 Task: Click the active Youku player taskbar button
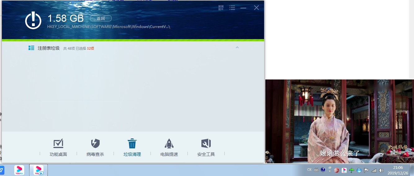coord(38,170)
